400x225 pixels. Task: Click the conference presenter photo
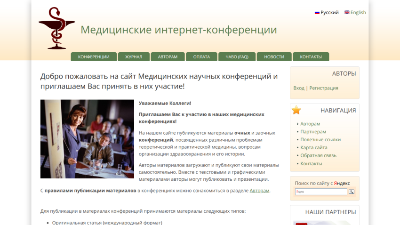(x=87, y=139)
